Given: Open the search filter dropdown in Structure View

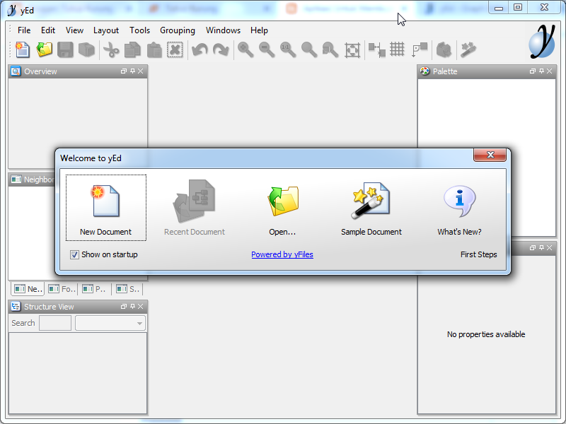Looking at the screenshot, I should click(139, 323).
